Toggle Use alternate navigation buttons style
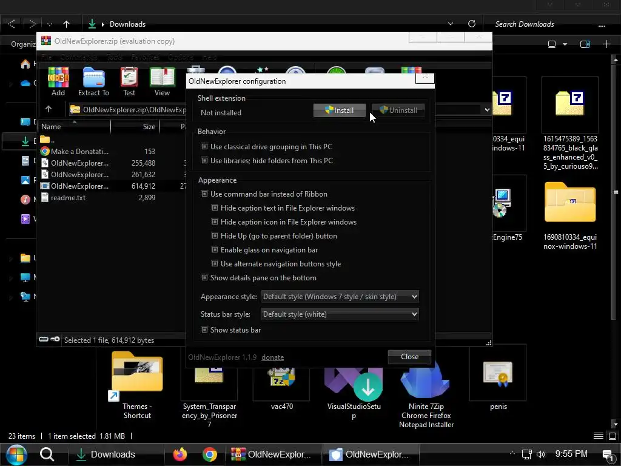 pos(215,263)
